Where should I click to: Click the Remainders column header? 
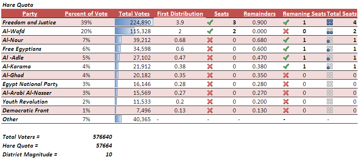pos(260,14)
